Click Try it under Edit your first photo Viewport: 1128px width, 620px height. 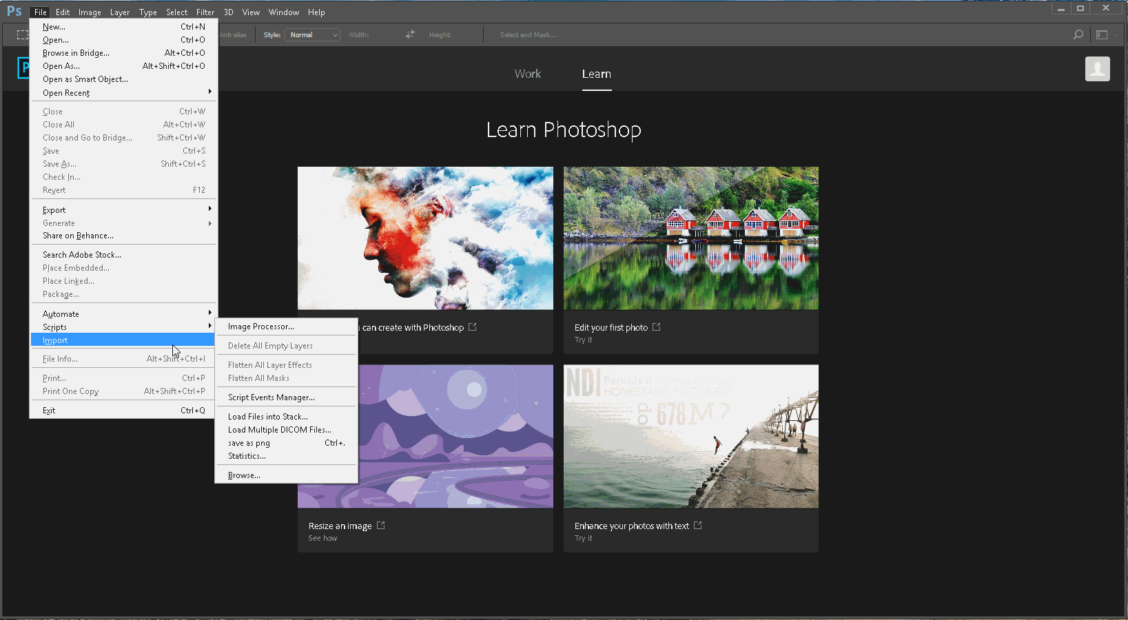click(583, 340)
